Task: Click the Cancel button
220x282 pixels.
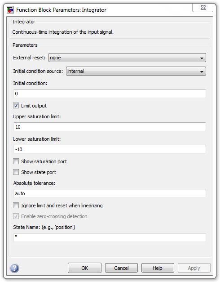Action: coord(121,268)
